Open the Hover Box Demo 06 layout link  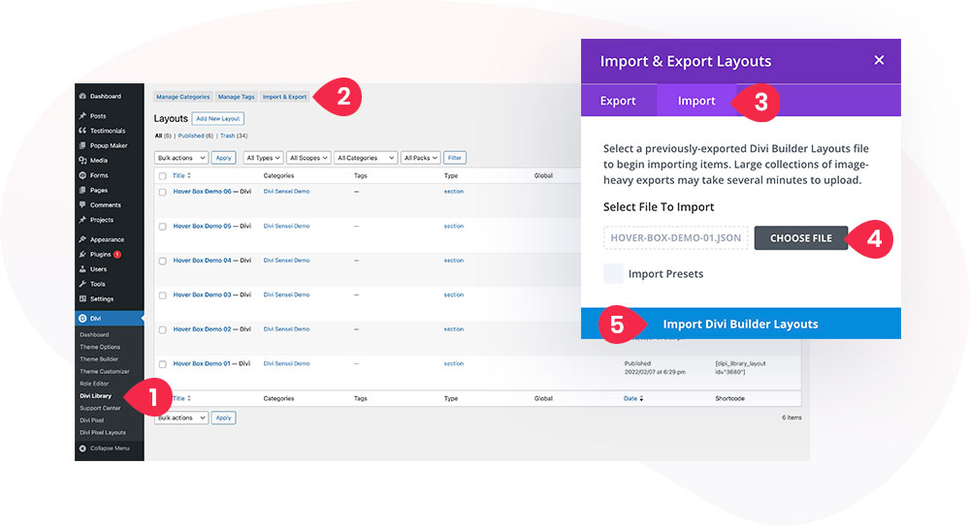(202, 192)
